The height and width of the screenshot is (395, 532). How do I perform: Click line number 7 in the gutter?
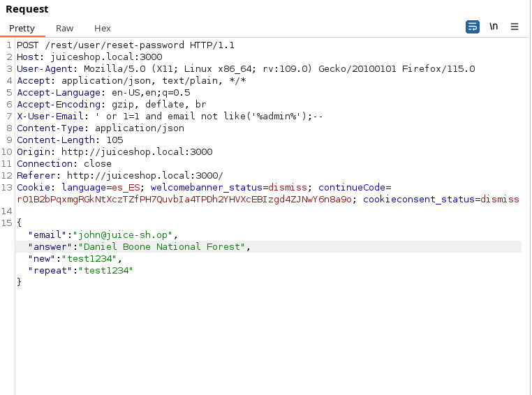9,117
